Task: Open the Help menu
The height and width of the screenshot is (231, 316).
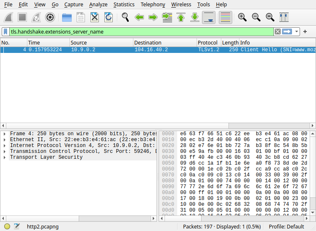Action: [x=221, y=5]
